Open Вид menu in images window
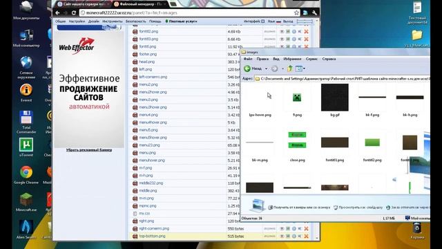Viewport: 442px width, 249px height. 276,59
